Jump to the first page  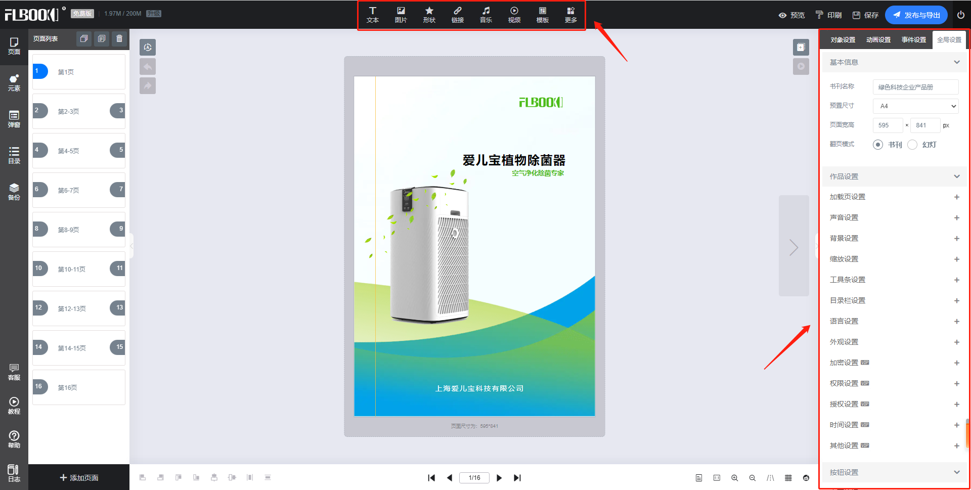click(x=431, y=478)
